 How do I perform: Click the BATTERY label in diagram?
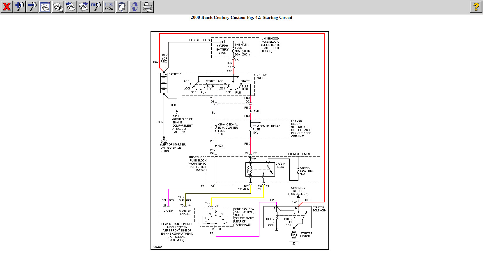pos(175,74)
